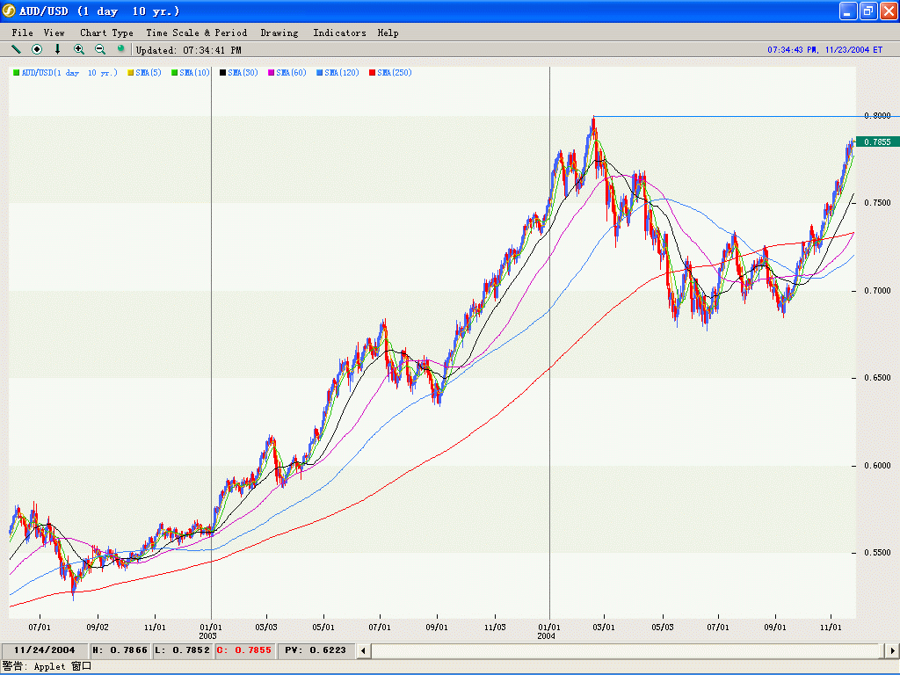The height and width of the screenshot is (675, 900).
Task: Click the 05/03 date axis label
Action: (663, 628)
